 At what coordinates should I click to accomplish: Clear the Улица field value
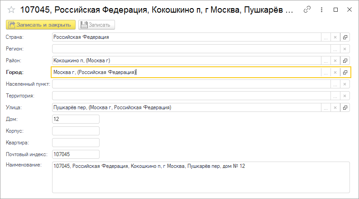[x=335, y=107]
